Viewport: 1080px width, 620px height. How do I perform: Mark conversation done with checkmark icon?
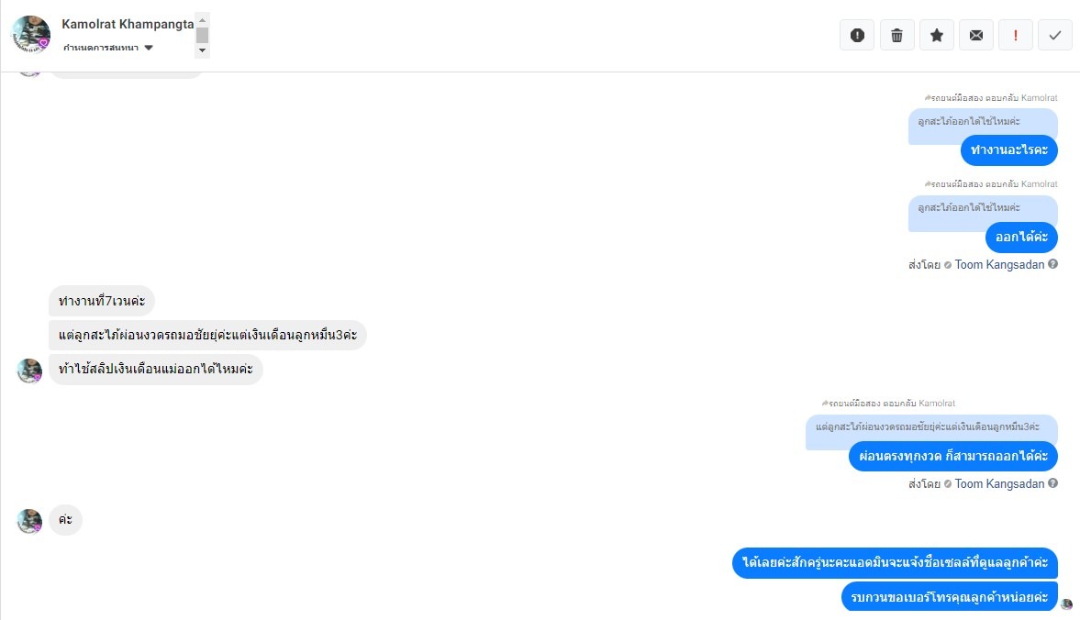[x=1055, y=35]
